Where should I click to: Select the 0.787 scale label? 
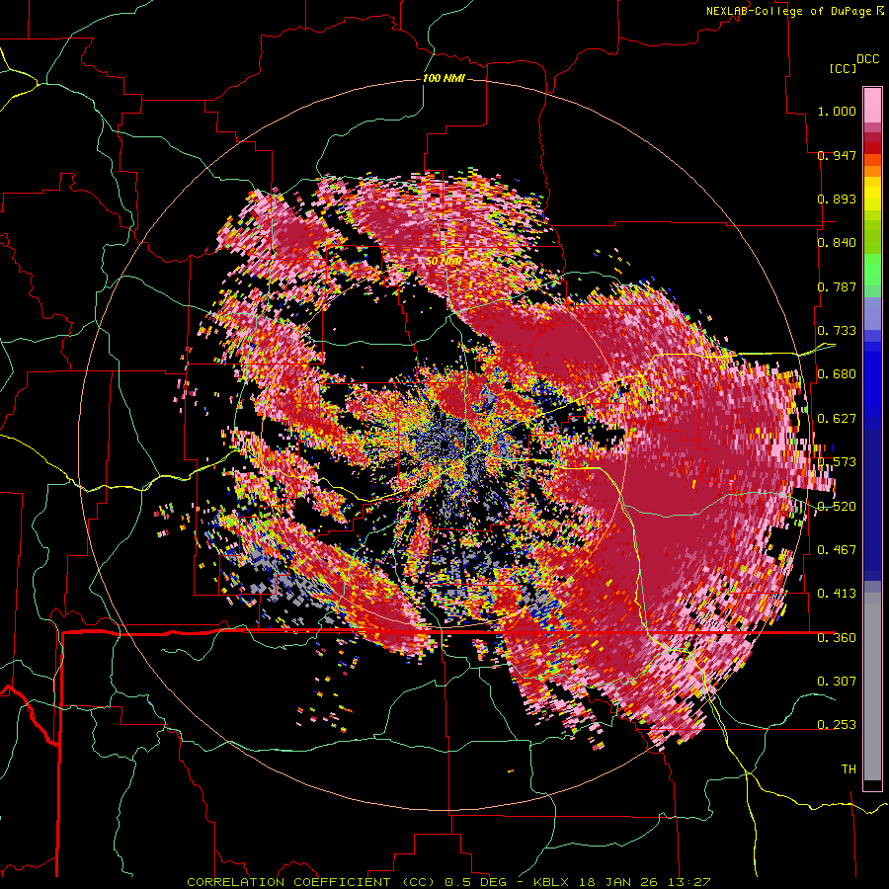[837, 286]
